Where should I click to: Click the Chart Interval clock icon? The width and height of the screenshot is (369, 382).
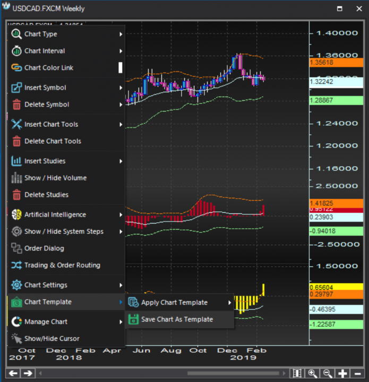point(16,51)
